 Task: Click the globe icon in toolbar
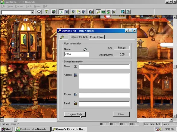coord(54,12)
